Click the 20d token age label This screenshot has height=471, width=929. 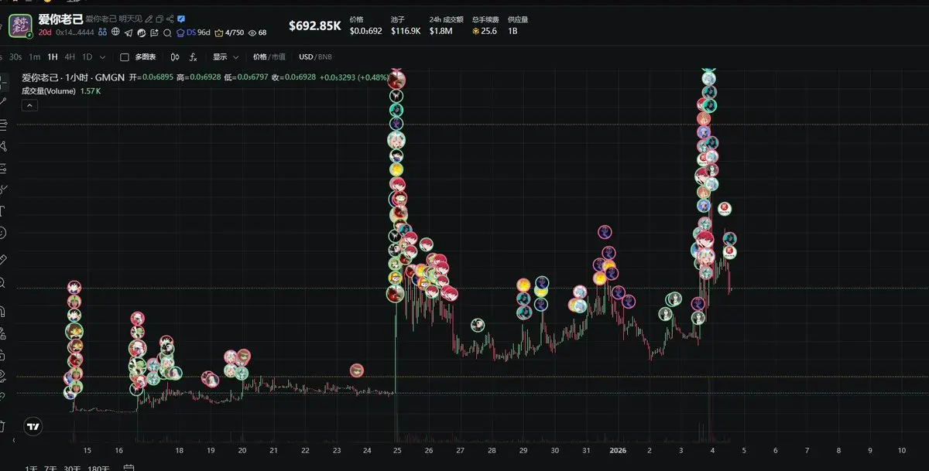(45, 32)
